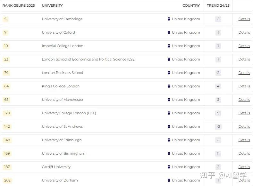Open Details link for University of Cambridge
Viewport: 253px width, 186px height.
pyautogui.click(x=244, y=19)
